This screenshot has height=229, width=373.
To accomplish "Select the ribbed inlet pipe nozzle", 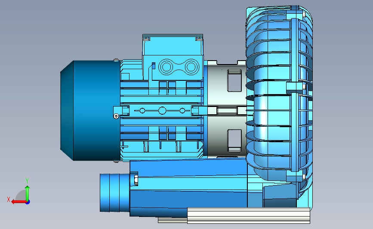I will 115,192.
